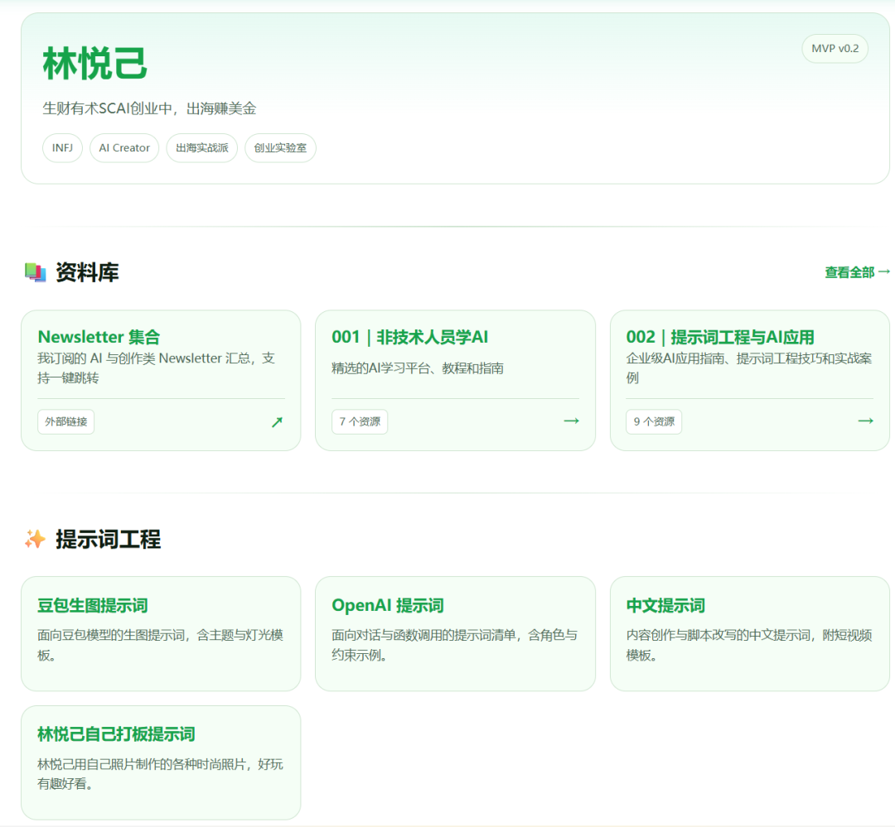The width and height of the screenshot is (895, 827).
Task: Click the MVP v0.2 badge
Action: coord(835,49)
